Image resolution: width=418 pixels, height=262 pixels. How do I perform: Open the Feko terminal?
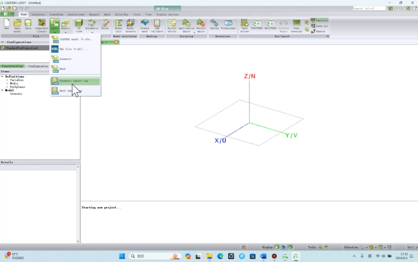[296, 26]
